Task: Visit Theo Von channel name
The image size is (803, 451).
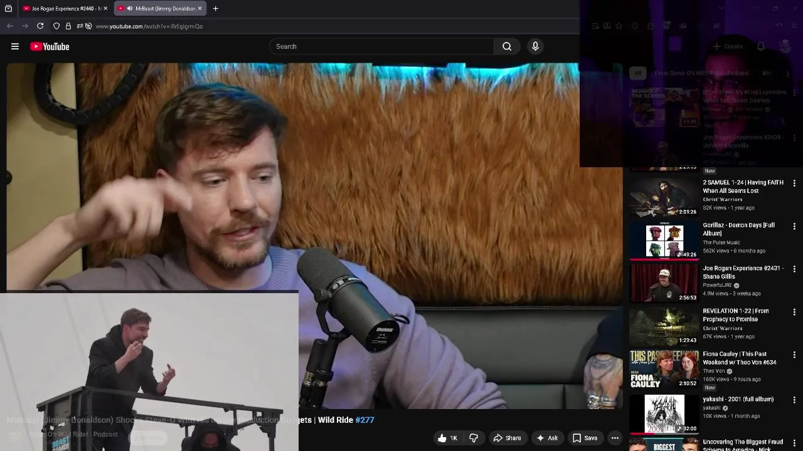Action: tap(714, 371)
